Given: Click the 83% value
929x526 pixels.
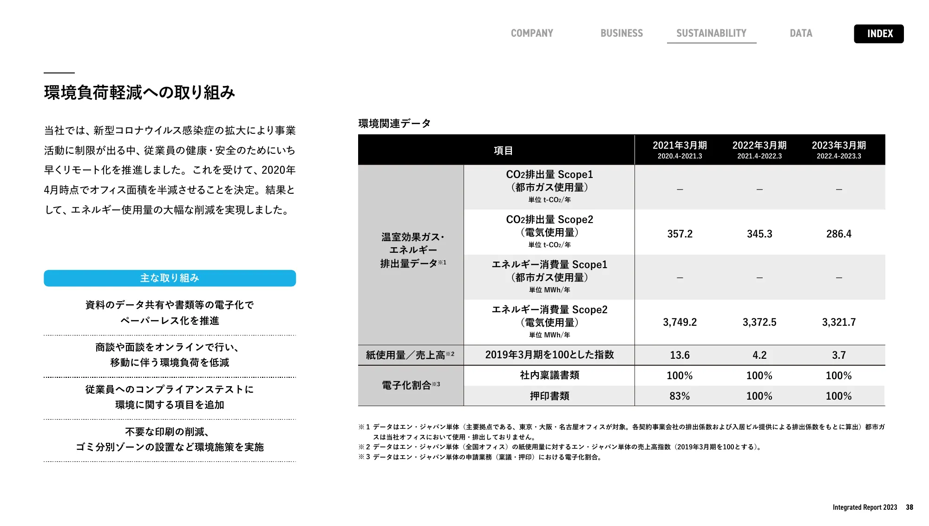Looking at the screenshot, I should [x=680, y=396].
